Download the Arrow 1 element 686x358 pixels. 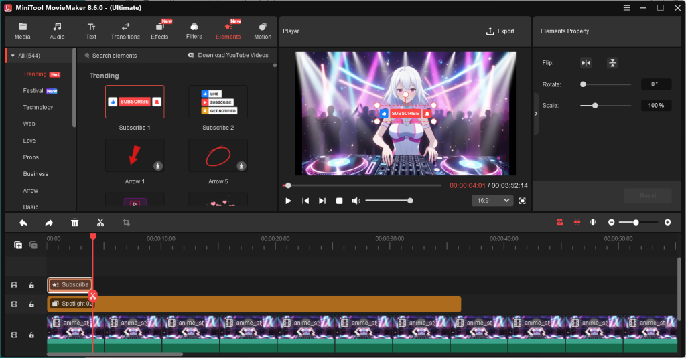pos(157,165)
